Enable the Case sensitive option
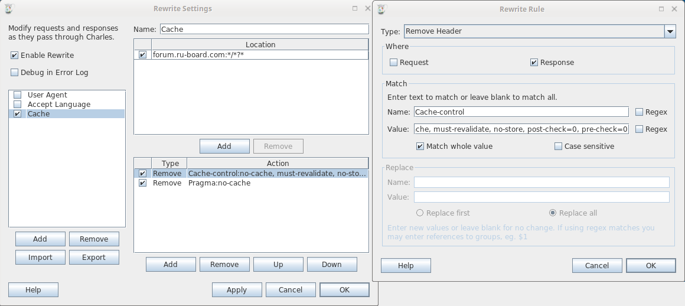The height and width of the screenshot is (306, 685). pyautogui.click(x=558, y=147)
